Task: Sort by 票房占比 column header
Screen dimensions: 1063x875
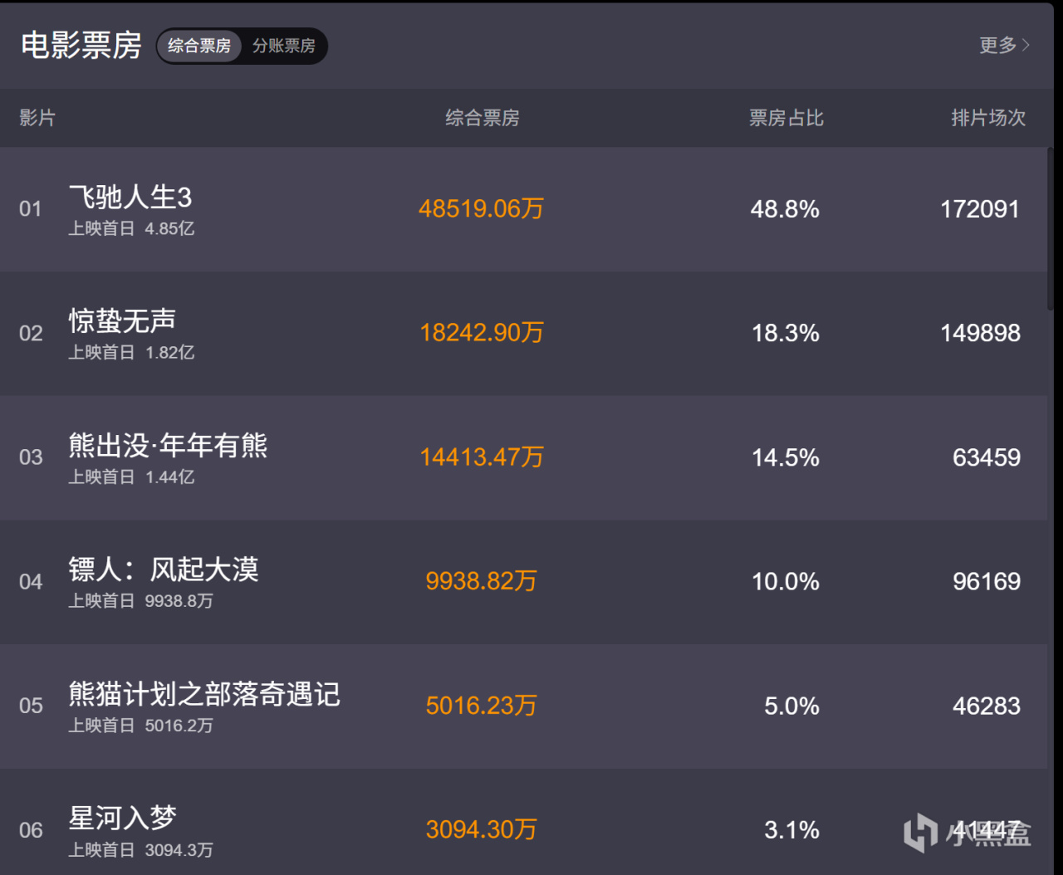Action: [x=786, y=118]
